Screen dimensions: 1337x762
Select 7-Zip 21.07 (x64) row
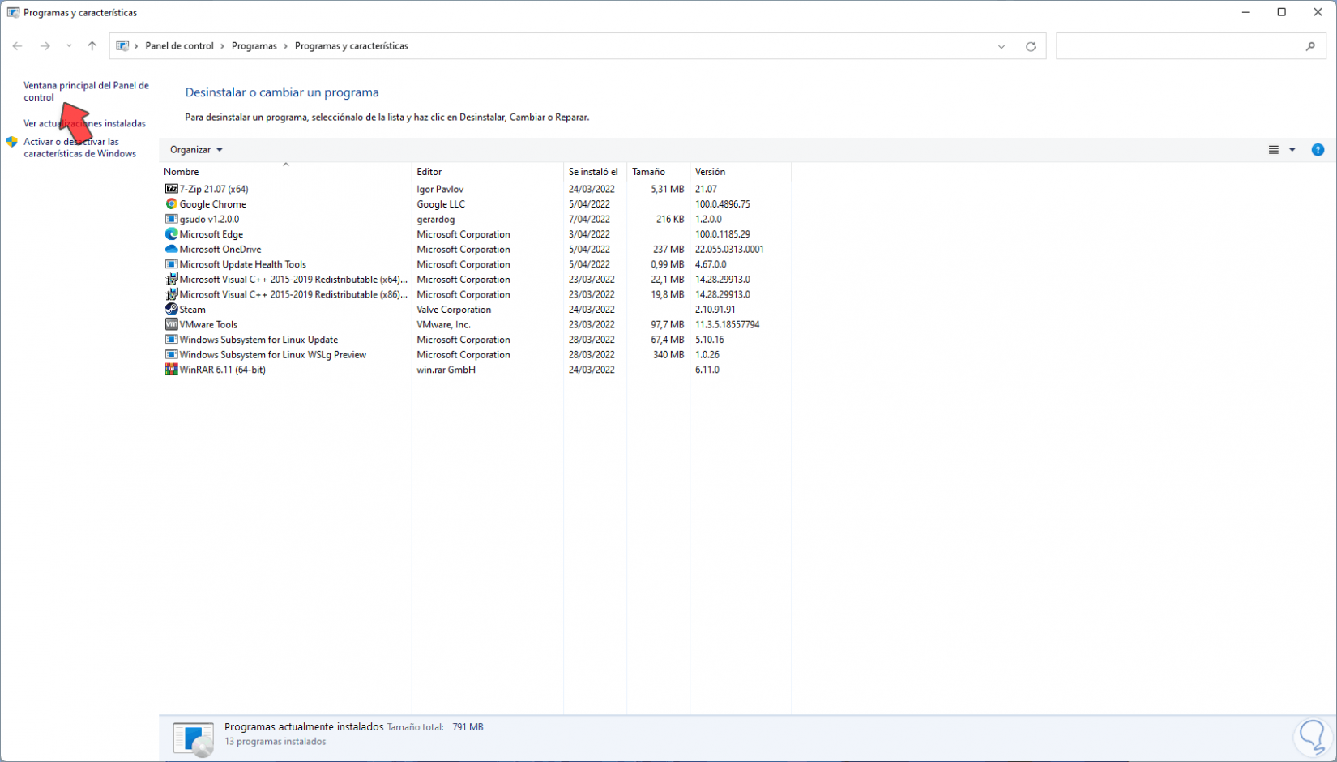476,189
